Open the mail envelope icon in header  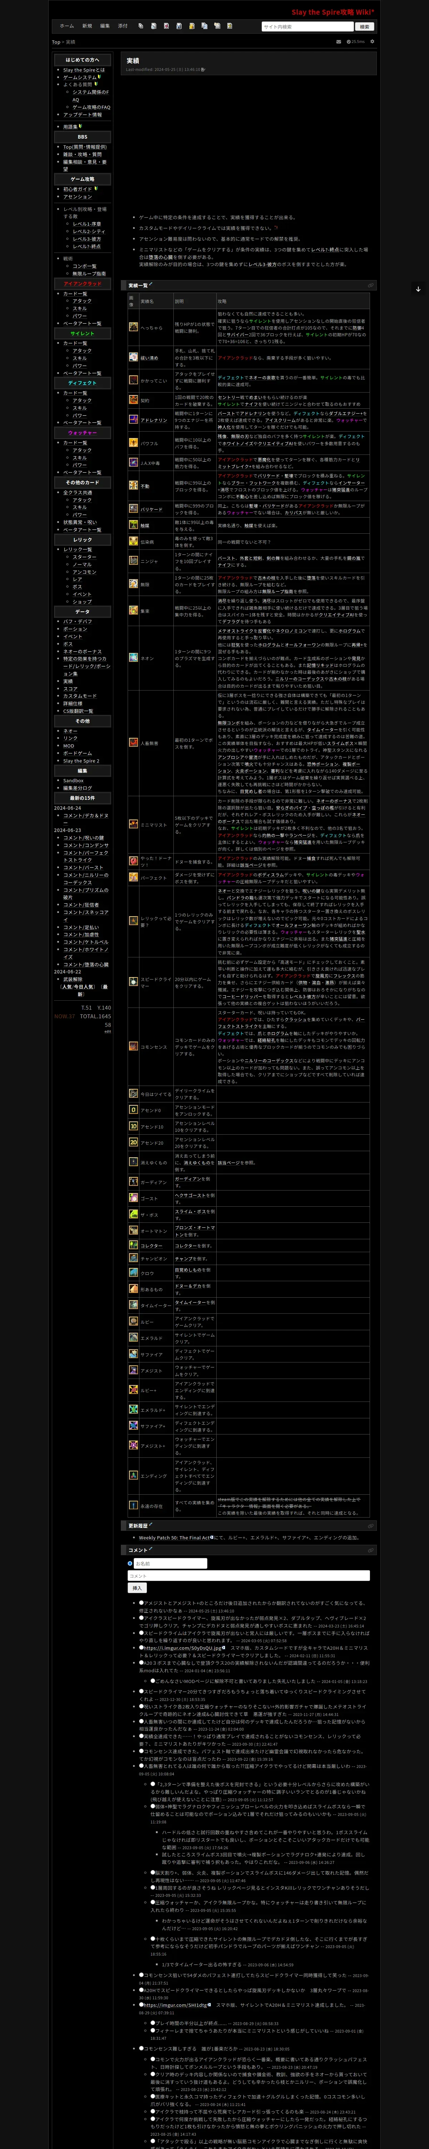(x=338, y=41)
